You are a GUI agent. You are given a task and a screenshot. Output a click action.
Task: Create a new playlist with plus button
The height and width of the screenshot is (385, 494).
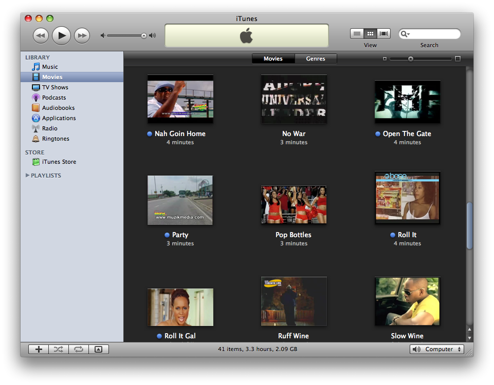pos(39,349)
